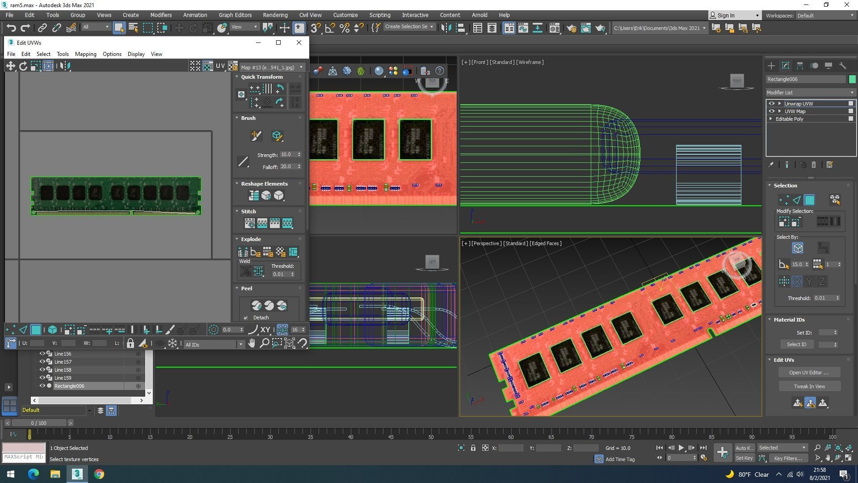Select the Rotate tool in Edit UVWs

pyautogui.click(x=23, y=66)
